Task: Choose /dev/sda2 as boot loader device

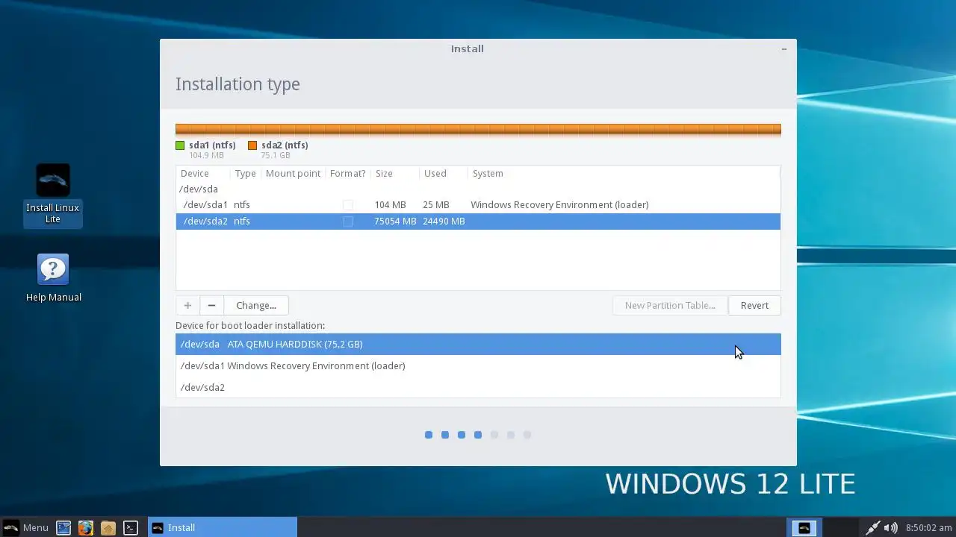Action: click(x=478, y=387)
